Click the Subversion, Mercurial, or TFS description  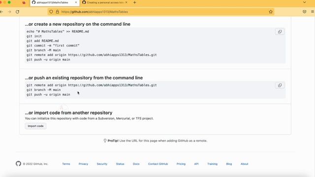(89, 118)
